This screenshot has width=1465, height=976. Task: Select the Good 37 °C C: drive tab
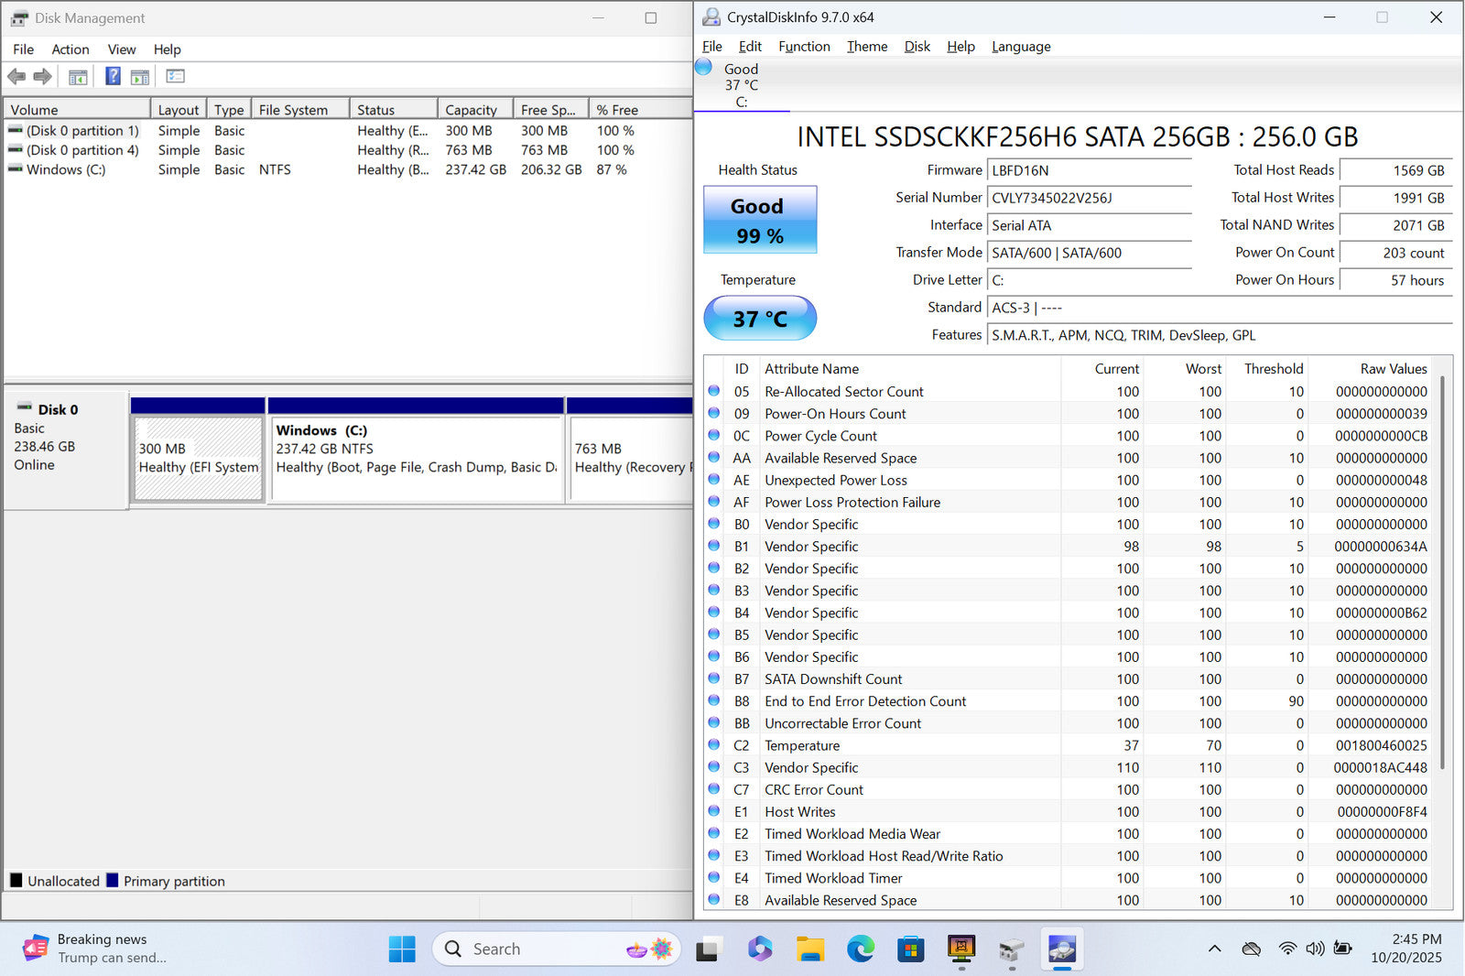point(741,85)
